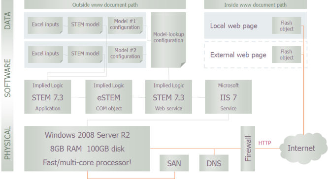The image size is (328, 179).
Task: Select the eSTEM COM object block
Action: (x=109, y=97)
